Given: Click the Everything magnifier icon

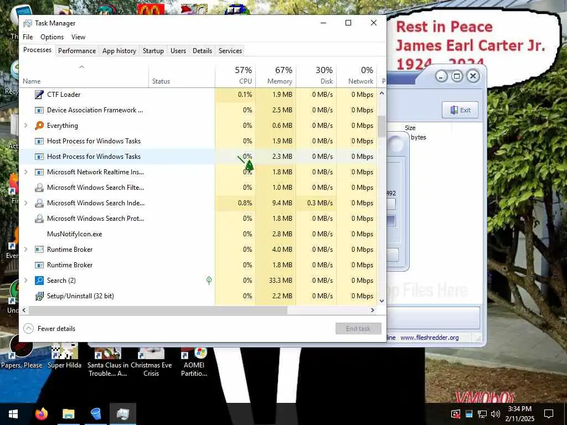Looking at the screenshot, I should click(39, 126).
